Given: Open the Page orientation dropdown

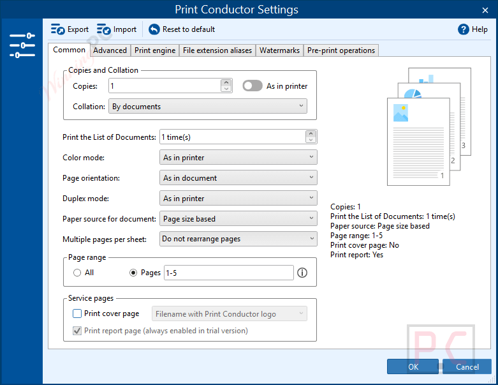Looking at the screenshot, I should 238,177.
